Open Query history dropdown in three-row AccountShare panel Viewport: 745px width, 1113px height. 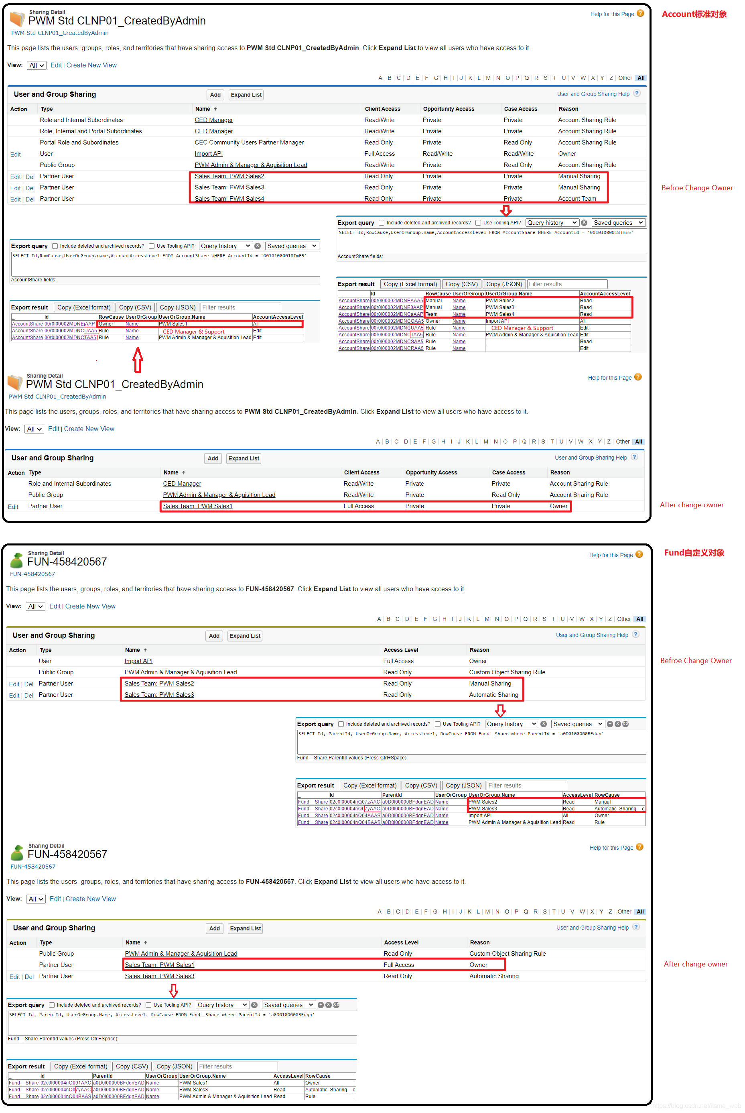click(x=225, y=246)
